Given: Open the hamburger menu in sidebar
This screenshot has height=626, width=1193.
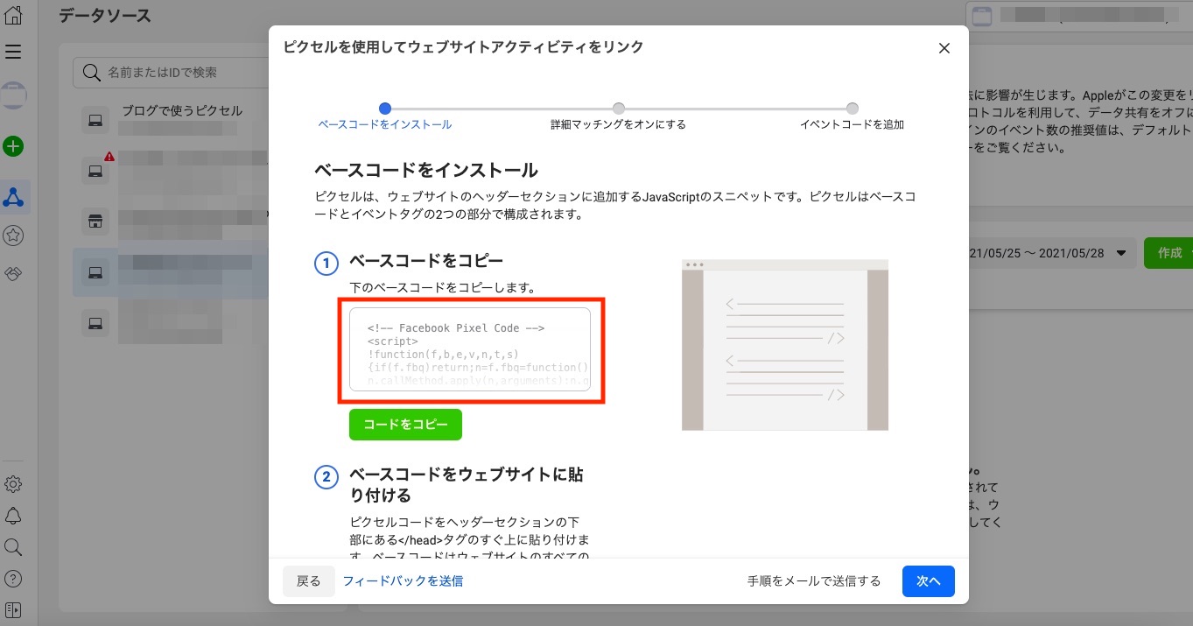Looking at the screenshot, I should coord(13,52).
